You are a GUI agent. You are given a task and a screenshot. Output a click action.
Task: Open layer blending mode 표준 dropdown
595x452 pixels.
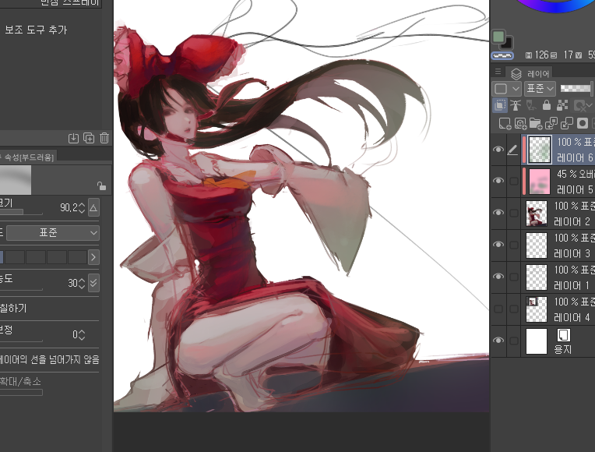tap(540, 89)
